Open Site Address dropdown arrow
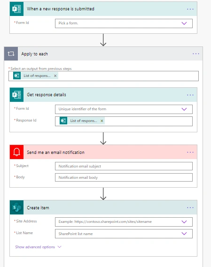211x267 pixels. pos(184,221)
